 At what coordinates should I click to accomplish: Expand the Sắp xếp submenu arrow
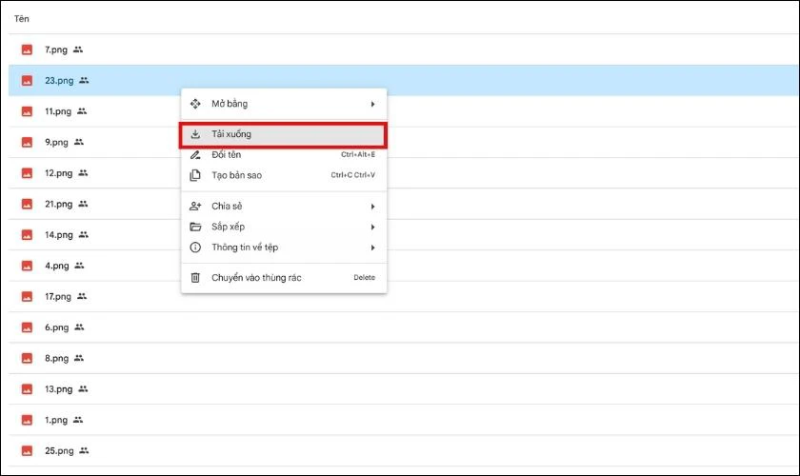[x=372, y=227]
